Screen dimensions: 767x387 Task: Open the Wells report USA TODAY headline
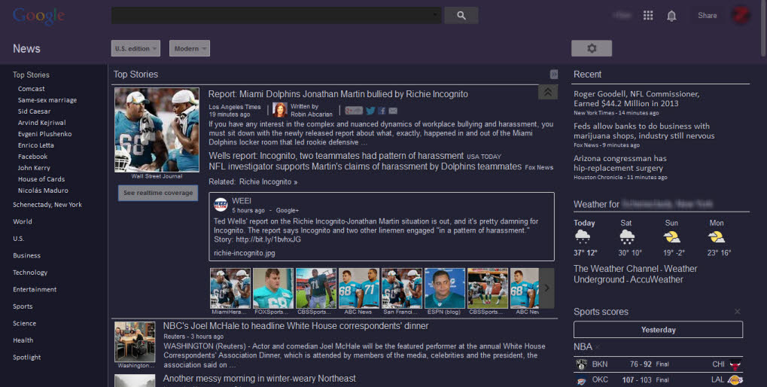(336, 156)
